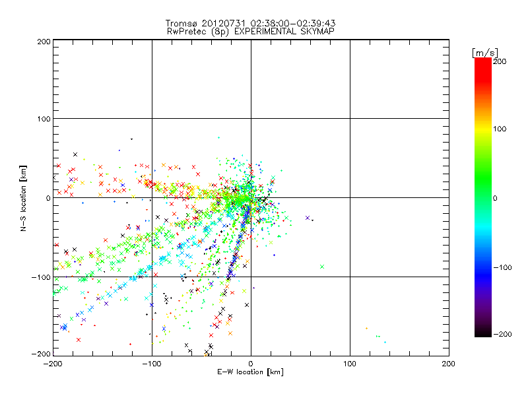This screenshot has width=528, height=396.
Task: Click the origin where the zero gridlines cross
Action: point(251,197)
